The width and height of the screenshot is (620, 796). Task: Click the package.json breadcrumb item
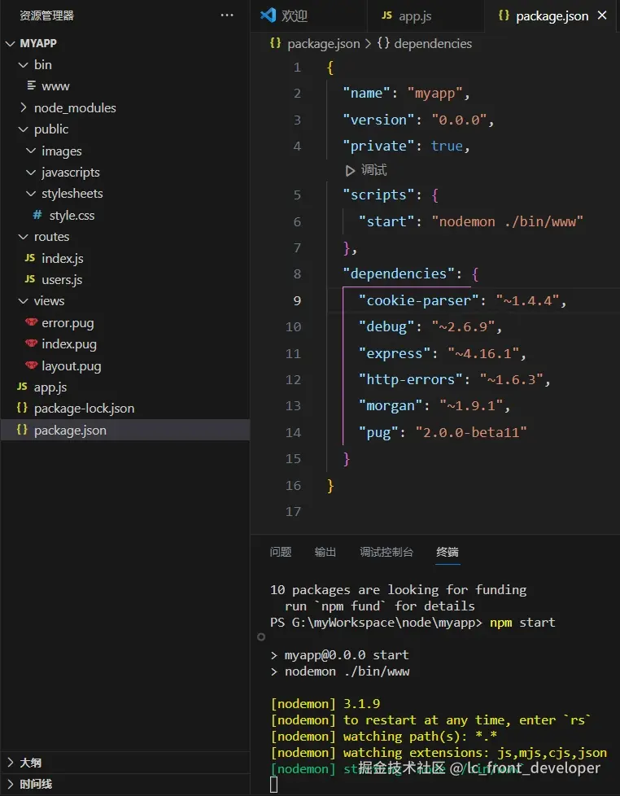click(323, 44)
